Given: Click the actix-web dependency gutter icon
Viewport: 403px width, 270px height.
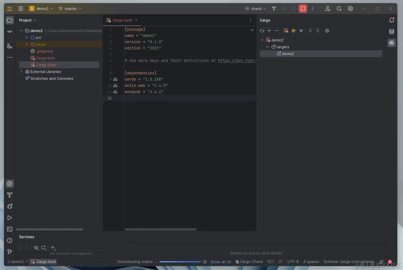Looking at the screenshot, I should coord(115,85).
